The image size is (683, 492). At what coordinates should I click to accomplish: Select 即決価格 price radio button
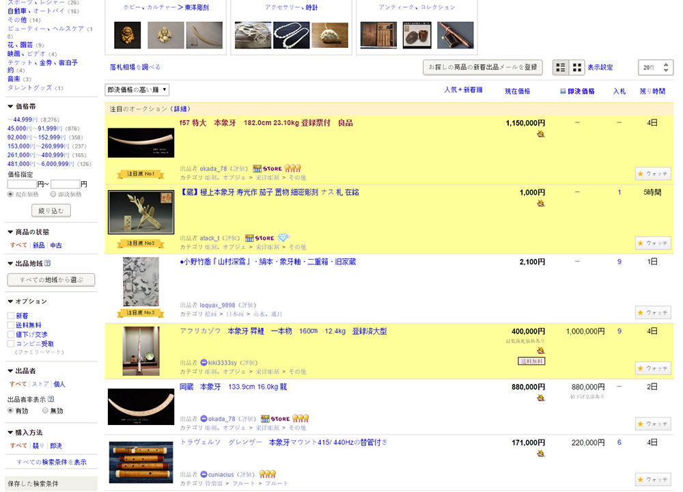[53, 194]
